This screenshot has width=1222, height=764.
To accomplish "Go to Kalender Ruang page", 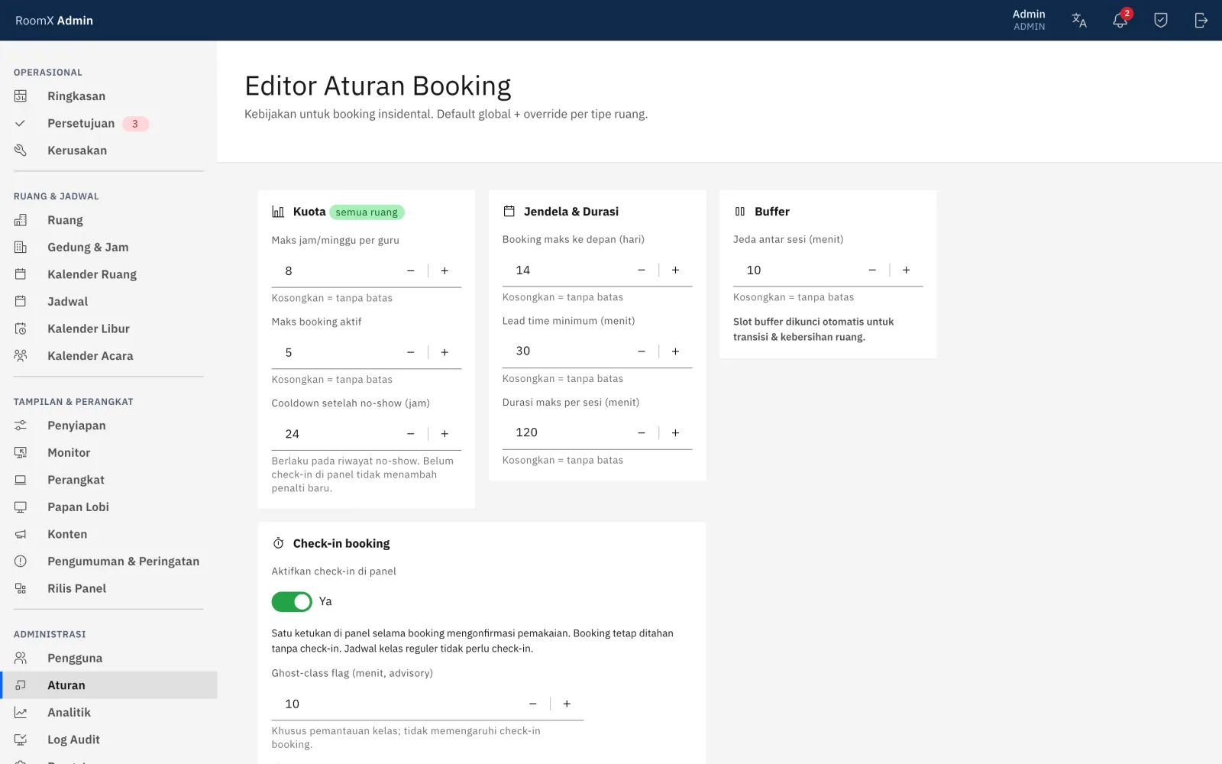I will 108,274.
